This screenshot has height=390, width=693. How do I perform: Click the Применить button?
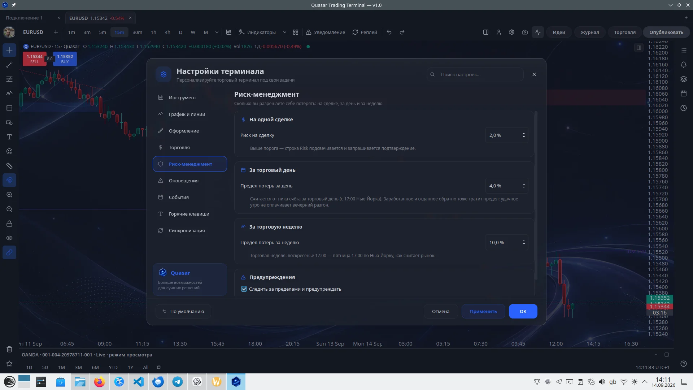pos(483,311)
